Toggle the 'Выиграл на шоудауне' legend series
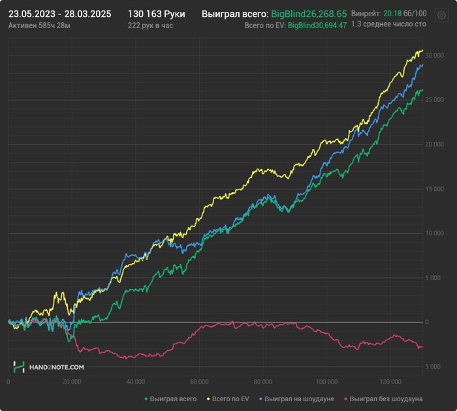This screenshot has height=411, width=457. coord(296,399)
